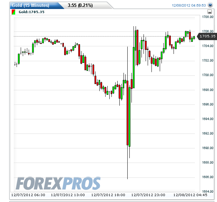Click the 12/08/2012 04:59:53 timestamp
217x202 pixels.
pyautogui.click(x=189, y=6)
